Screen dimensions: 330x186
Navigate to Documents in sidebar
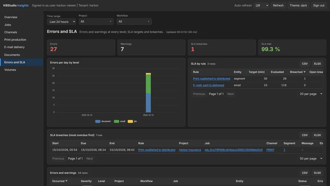(x=12, y=55)
